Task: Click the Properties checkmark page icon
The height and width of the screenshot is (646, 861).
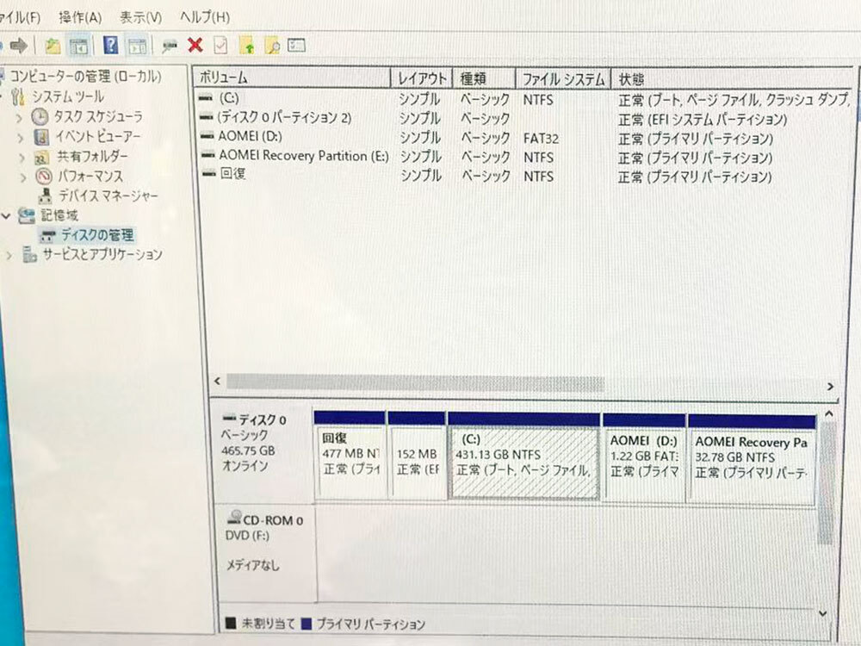Action: [x=220, y=45]
